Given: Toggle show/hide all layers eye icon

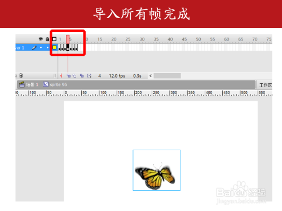Looking at the screenshot, I should 41,39.
